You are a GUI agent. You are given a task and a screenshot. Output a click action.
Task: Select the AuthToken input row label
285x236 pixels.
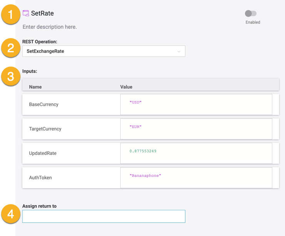point(40,178)
